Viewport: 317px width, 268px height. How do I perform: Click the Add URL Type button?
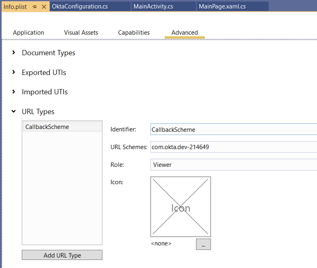pyautogui.click(x=62, y=255)
